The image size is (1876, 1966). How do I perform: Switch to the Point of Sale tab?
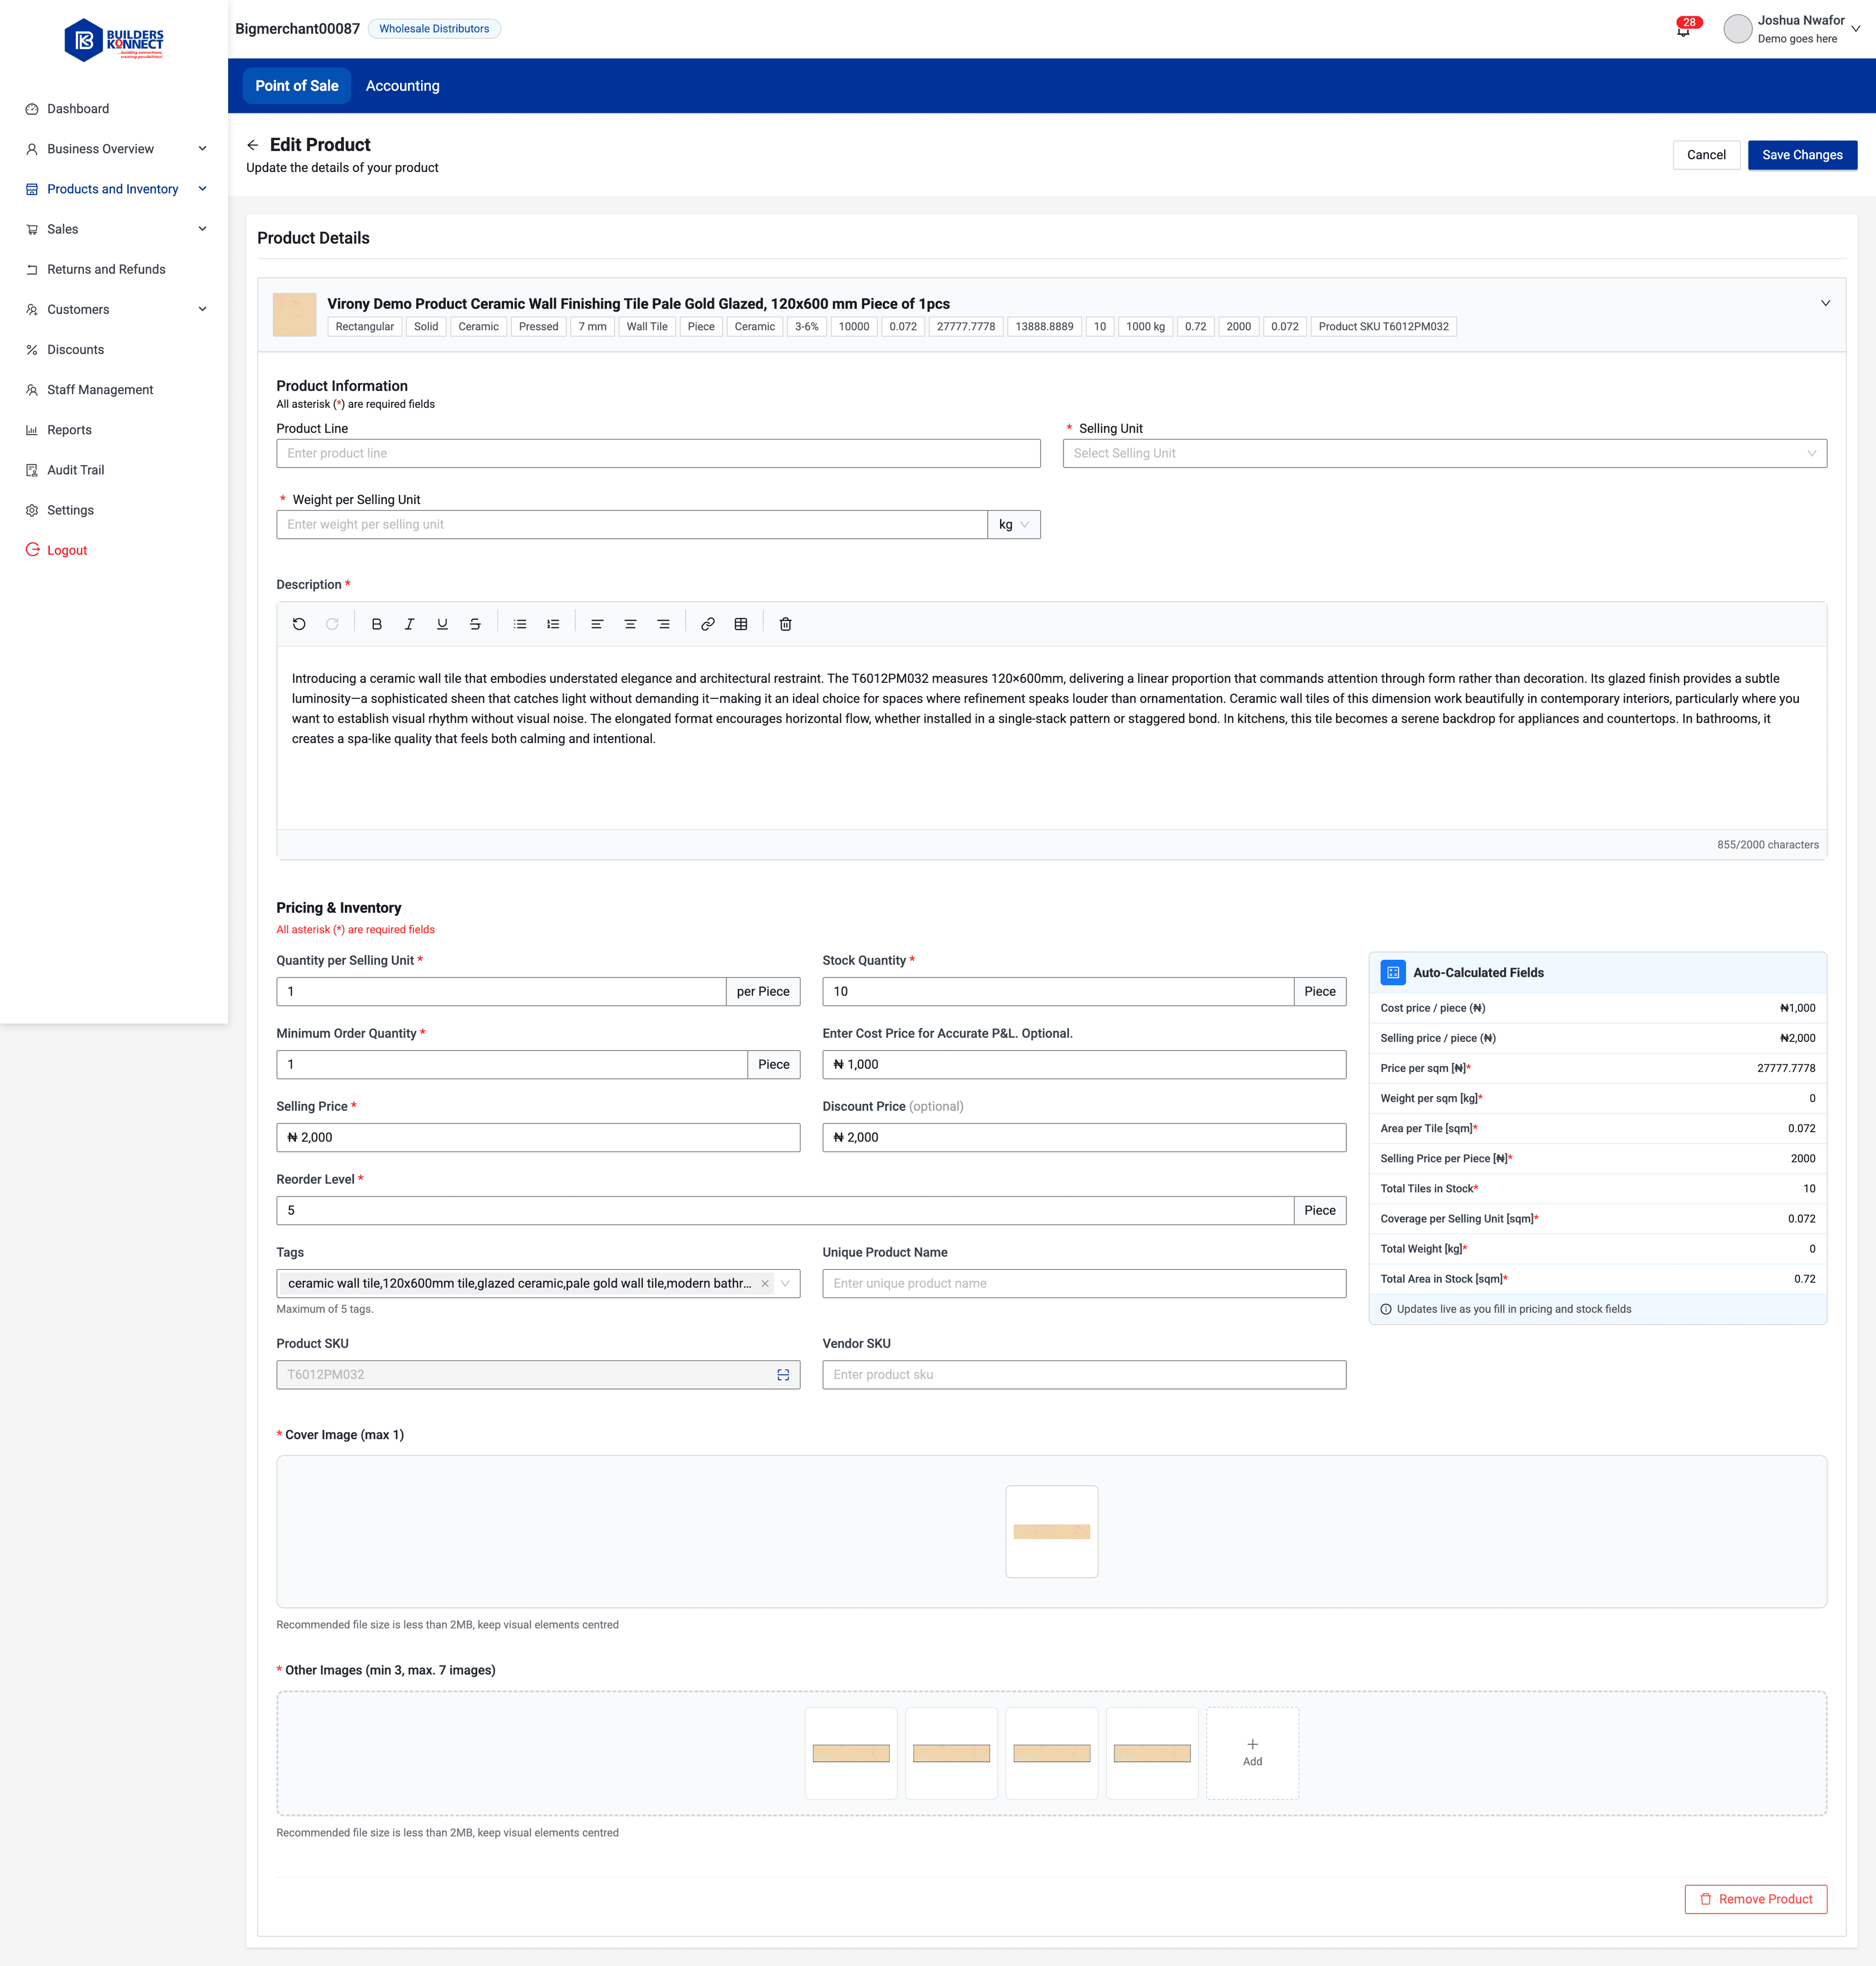point(297,86)
